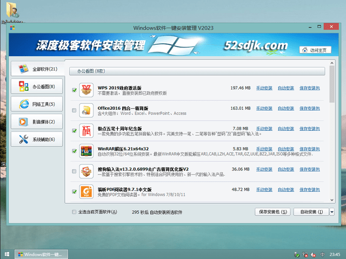This screenshot has height=259, width=346.
Task: Click the 23:45 taskbar clock
Action: click(335, 254)
